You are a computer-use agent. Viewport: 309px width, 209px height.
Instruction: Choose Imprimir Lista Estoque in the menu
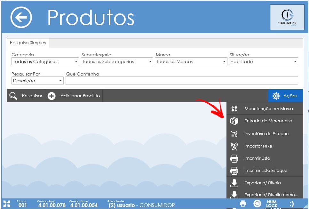pos(265,171)
